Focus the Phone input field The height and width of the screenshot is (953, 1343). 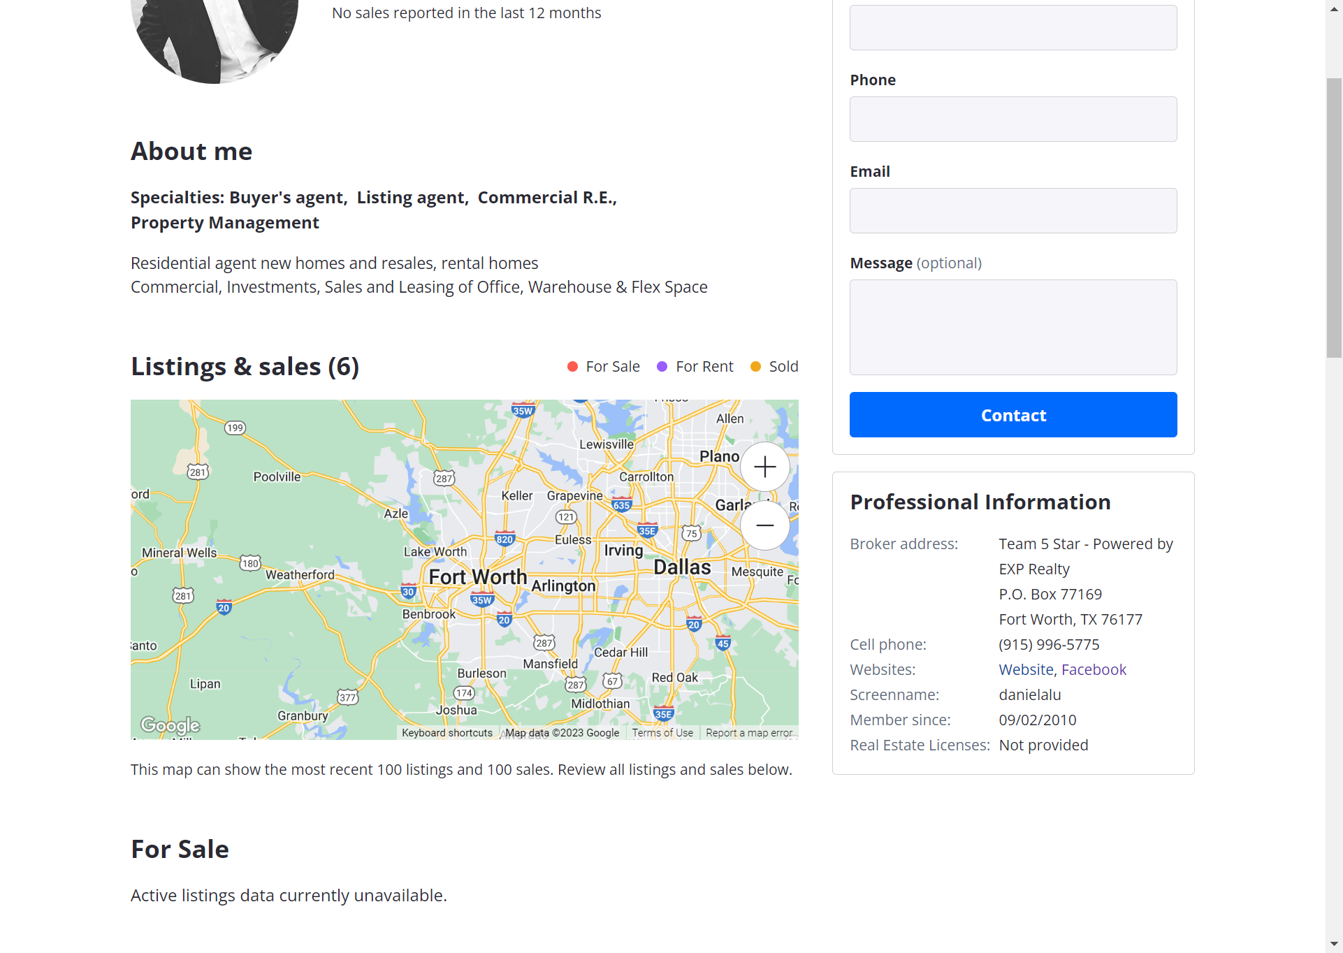(x=1013, y=119)
